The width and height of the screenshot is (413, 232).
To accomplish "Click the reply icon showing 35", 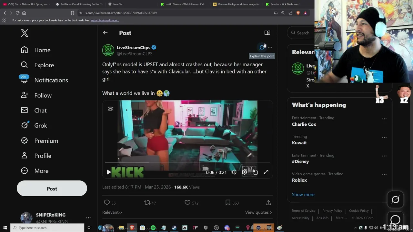I will pyautogui.click(x=107, y=202).
